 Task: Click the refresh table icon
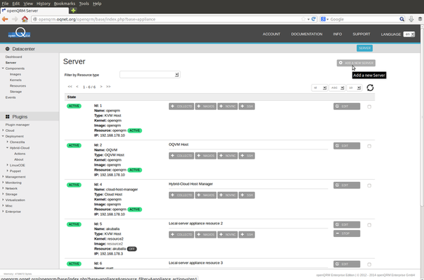point(370,87)
